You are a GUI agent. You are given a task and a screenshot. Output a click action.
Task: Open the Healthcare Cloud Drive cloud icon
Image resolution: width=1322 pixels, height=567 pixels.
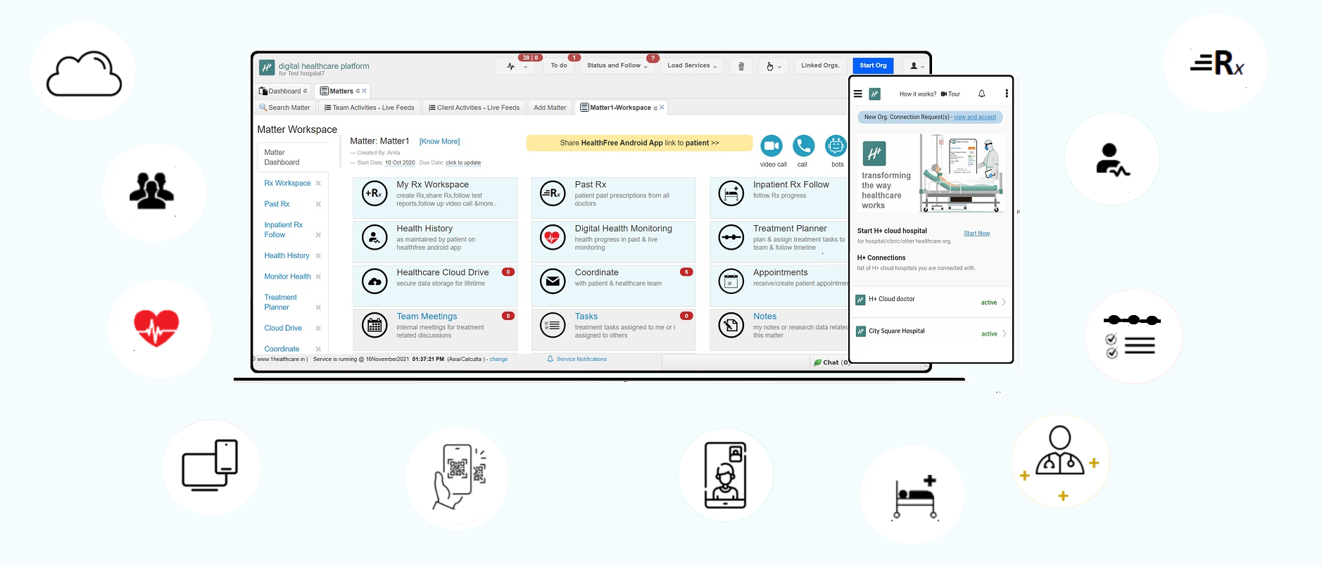pos(374,281)
